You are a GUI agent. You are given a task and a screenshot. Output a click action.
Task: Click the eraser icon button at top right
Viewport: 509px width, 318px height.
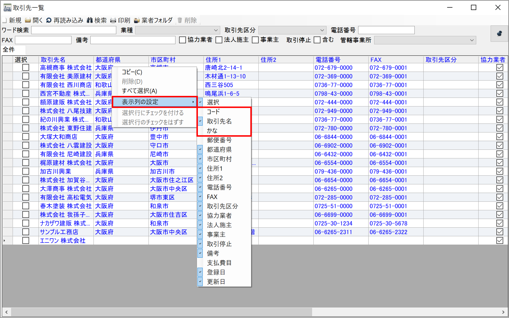499,34
